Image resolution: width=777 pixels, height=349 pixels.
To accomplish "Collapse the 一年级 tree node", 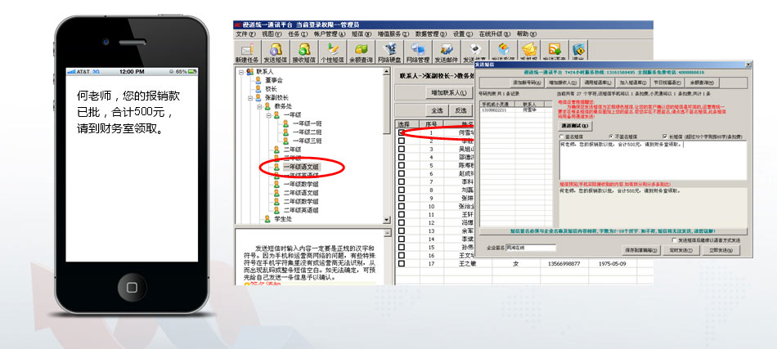I will tap(267, 115).
